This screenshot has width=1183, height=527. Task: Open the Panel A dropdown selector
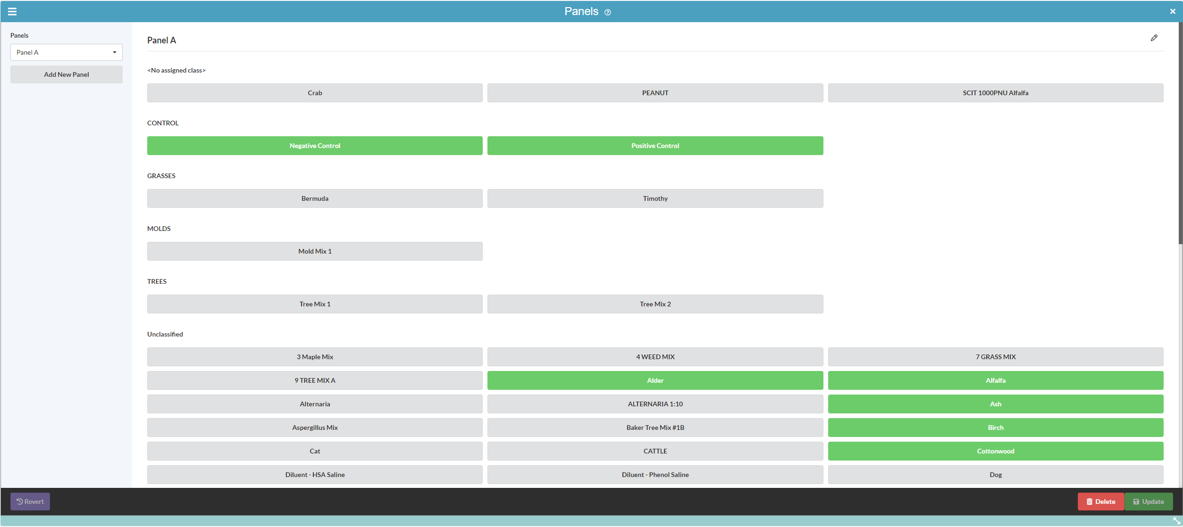(66, 52)
